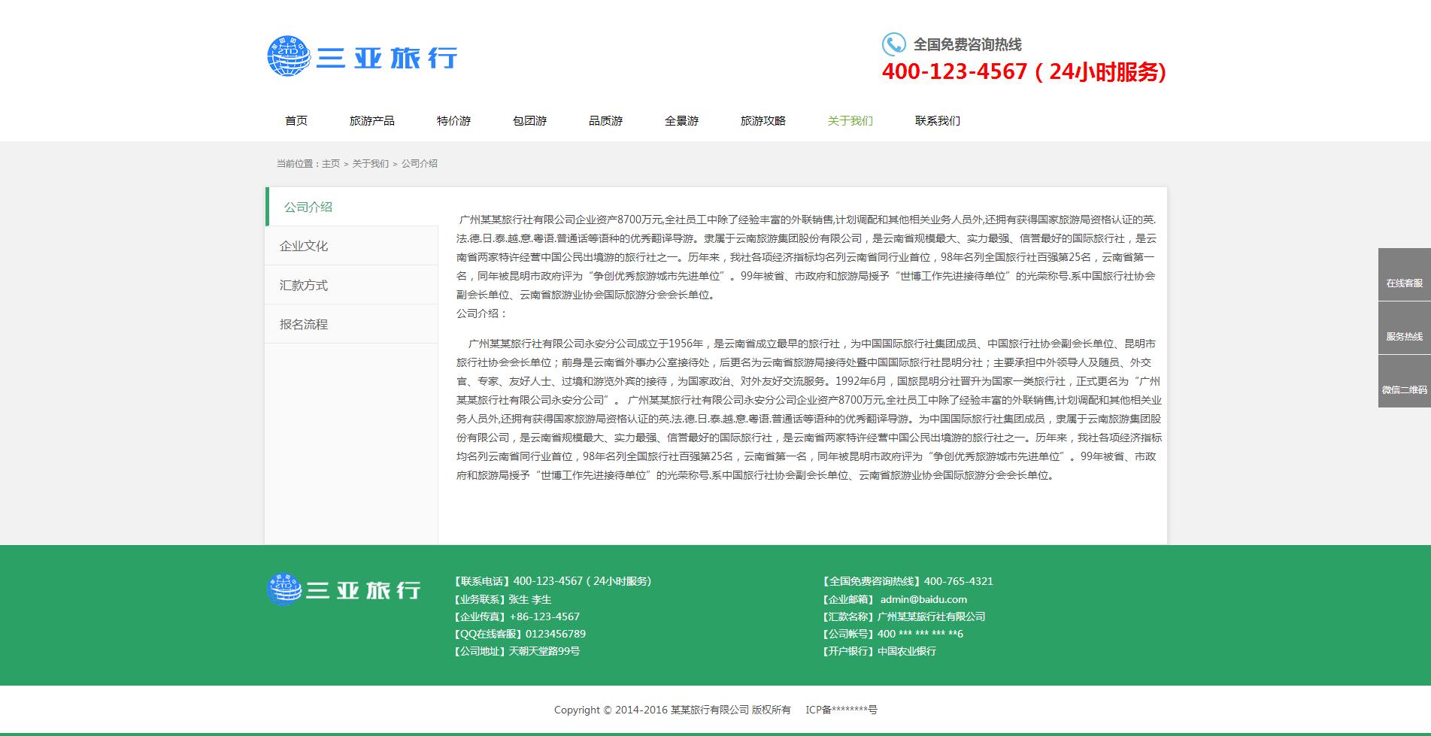Click the blue phone hotline icon
The image size is (1431, 736).
(x=893, y=44)
